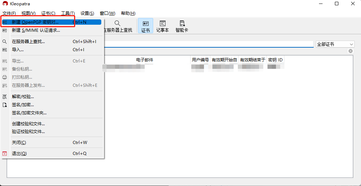
Task: Choose 新建 S/MIME 认证请求... entry
Action: (x=52, y=30)
